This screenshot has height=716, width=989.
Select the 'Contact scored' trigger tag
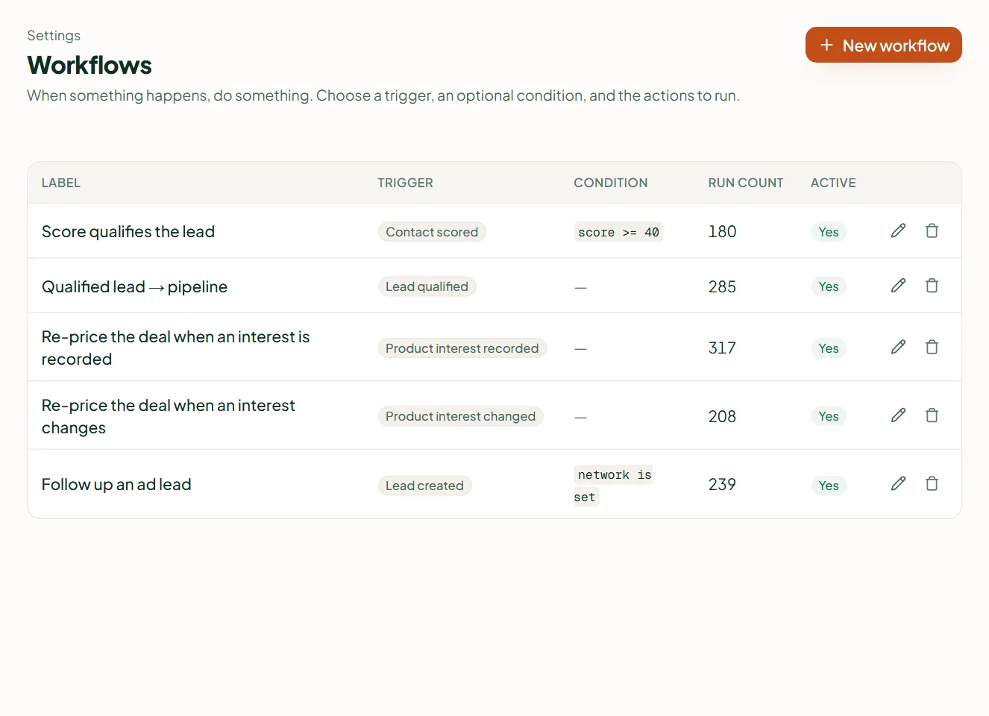click(x=432, y=232)
